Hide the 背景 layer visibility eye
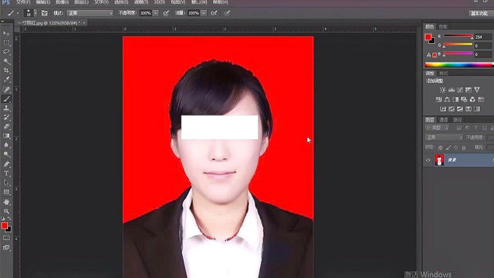 click(x=427, y=160)
